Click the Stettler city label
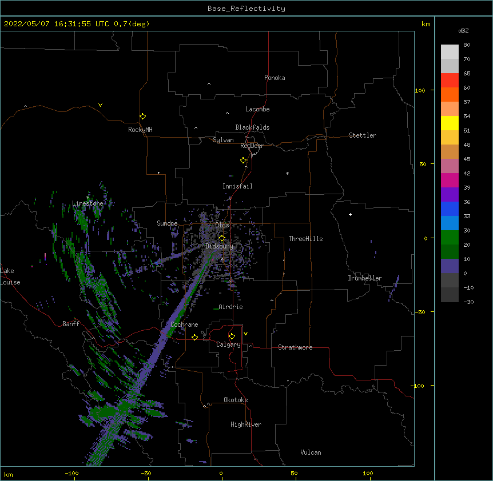493x481 pixels. [363, 135]
